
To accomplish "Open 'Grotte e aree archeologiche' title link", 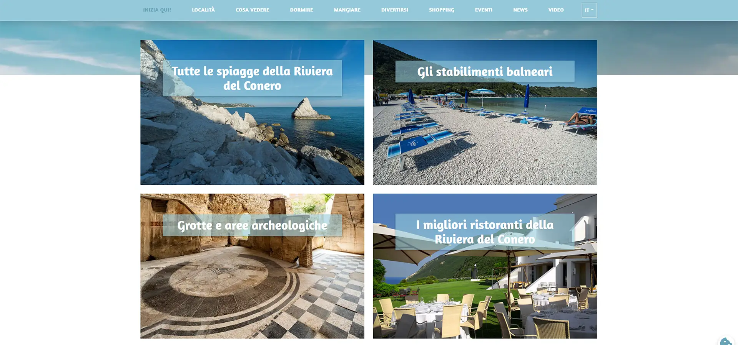I will click(x=252, y=225).
